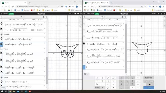Open language globe in Pikachu window
This screenshot has height=93, width=166.
coord(81,14)
